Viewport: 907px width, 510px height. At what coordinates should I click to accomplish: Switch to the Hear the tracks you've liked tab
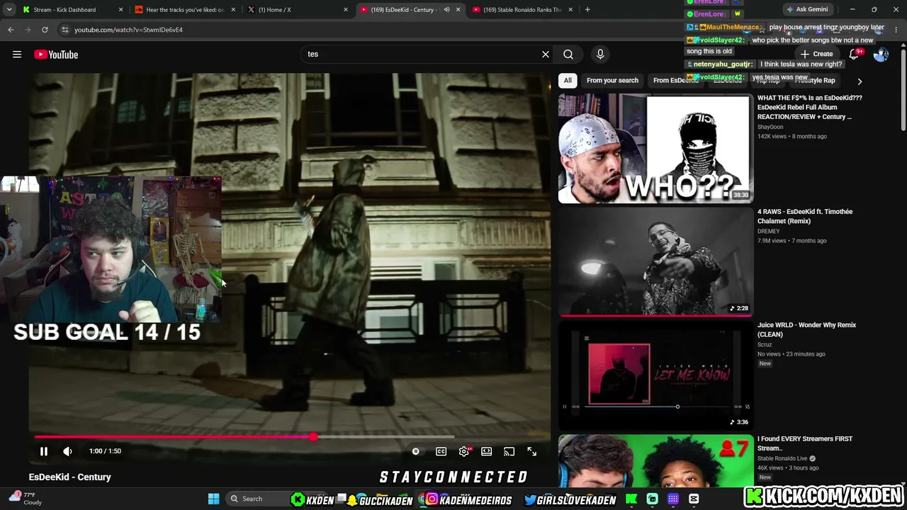pyautogui.click(x=184, y=10)
